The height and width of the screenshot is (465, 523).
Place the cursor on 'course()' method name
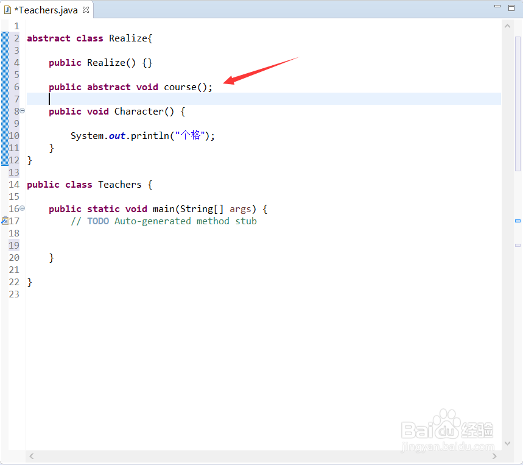click(186, 87)
